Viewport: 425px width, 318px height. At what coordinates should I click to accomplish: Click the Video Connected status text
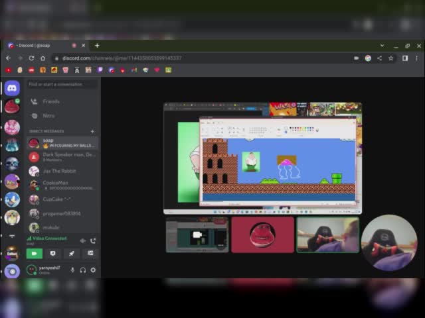[x=50, y=238]
